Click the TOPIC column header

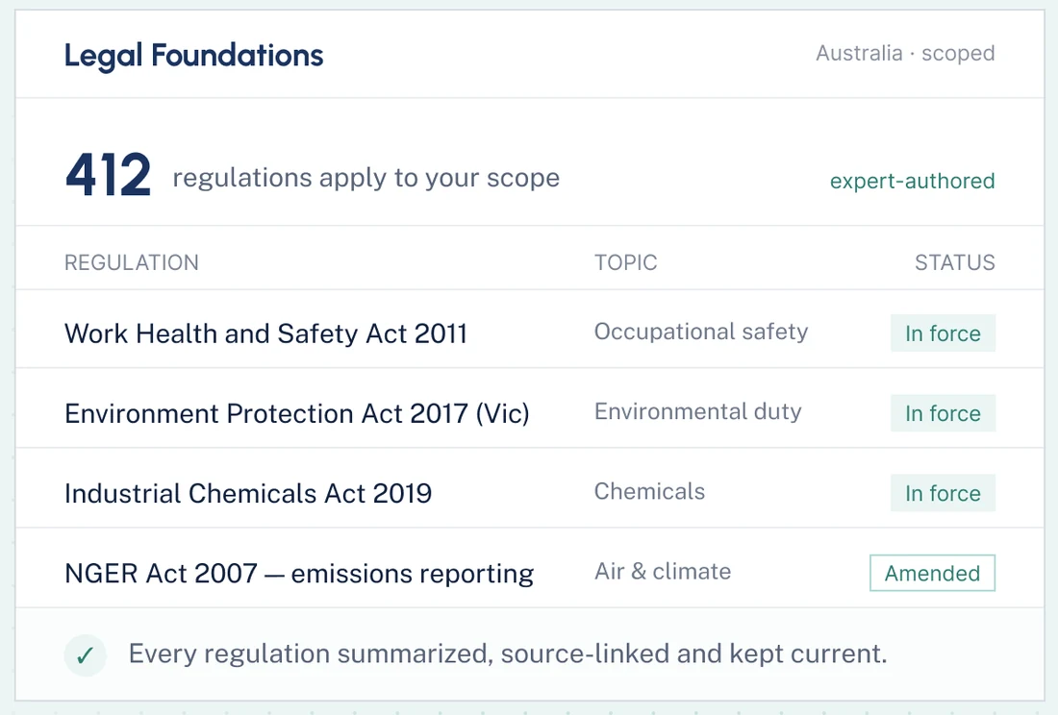coord(625,262)
